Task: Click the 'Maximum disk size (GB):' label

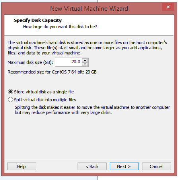Action: point(30,62)
